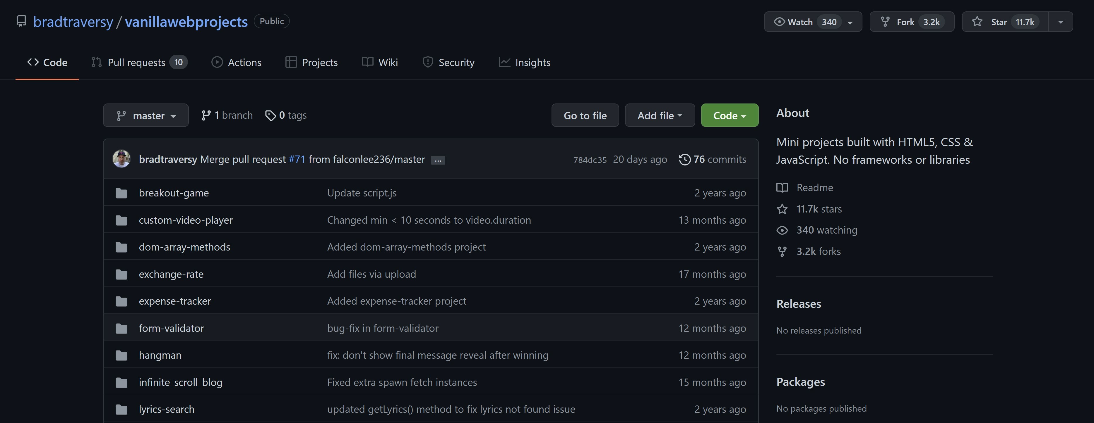Open the Security tab
1094x423 pixels.
[448, 62]
